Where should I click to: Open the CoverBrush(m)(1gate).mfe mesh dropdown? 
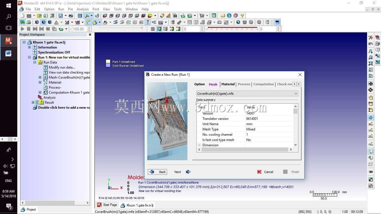pyautogui.click(x=247, y=94)
